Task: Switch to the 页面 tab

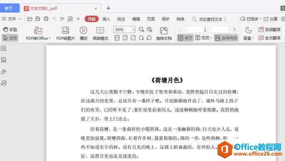Action: tap(151, 19)
